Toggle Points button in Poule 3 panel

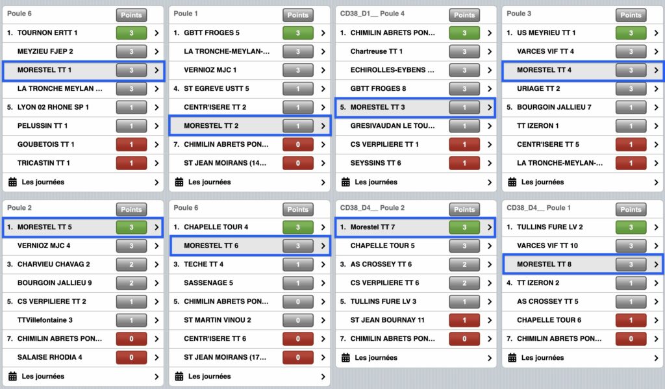630,15
